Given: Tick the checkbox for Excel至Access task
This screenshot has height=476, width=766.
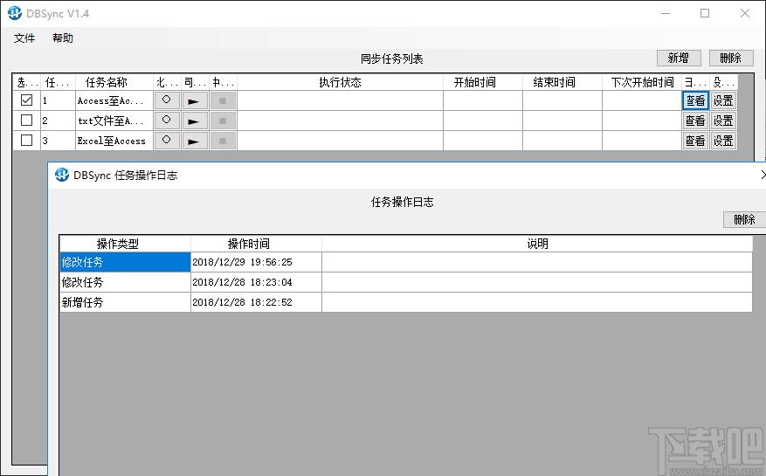Looking at the screenshot, I should click(26, 141).
